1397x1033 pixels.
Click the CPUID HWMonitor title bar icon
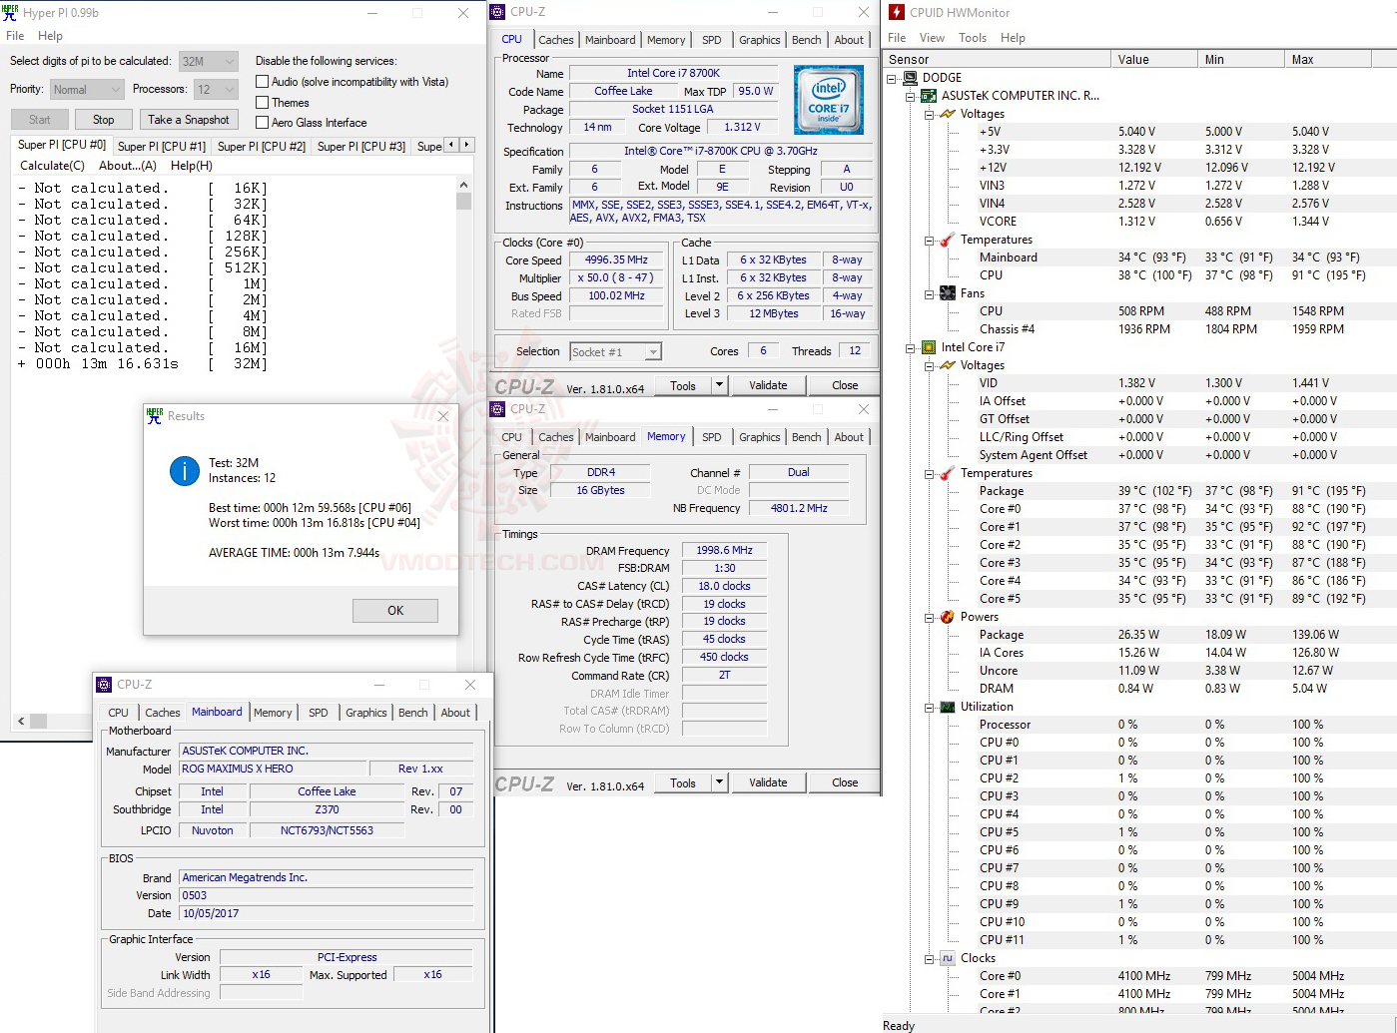[x=897, y=12]
